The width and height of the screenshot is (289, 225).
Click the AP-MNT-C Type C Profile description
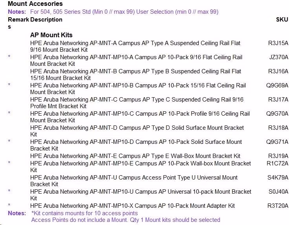137,103
